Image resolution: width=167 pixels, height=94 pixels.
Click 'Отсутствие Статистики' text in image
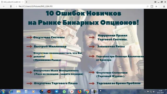[x=112, y=73]
